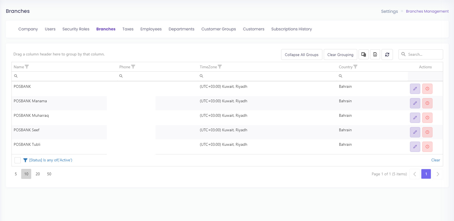Edit the POSBANK Manama branch
This screenshot has height=221, width=454.
coord(415,103)
